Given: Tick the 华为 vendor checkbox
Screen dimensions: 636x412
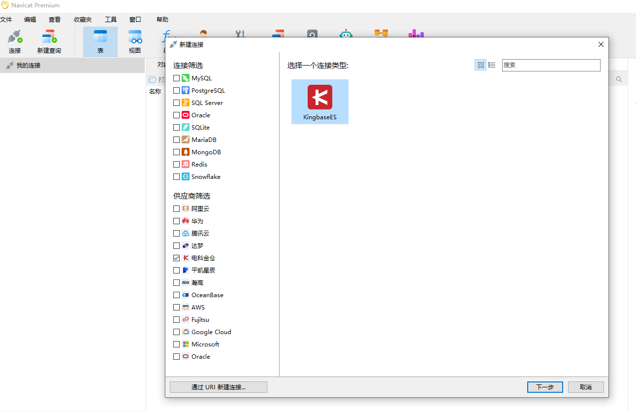Looking at the screenshot, I should point(176,221).
